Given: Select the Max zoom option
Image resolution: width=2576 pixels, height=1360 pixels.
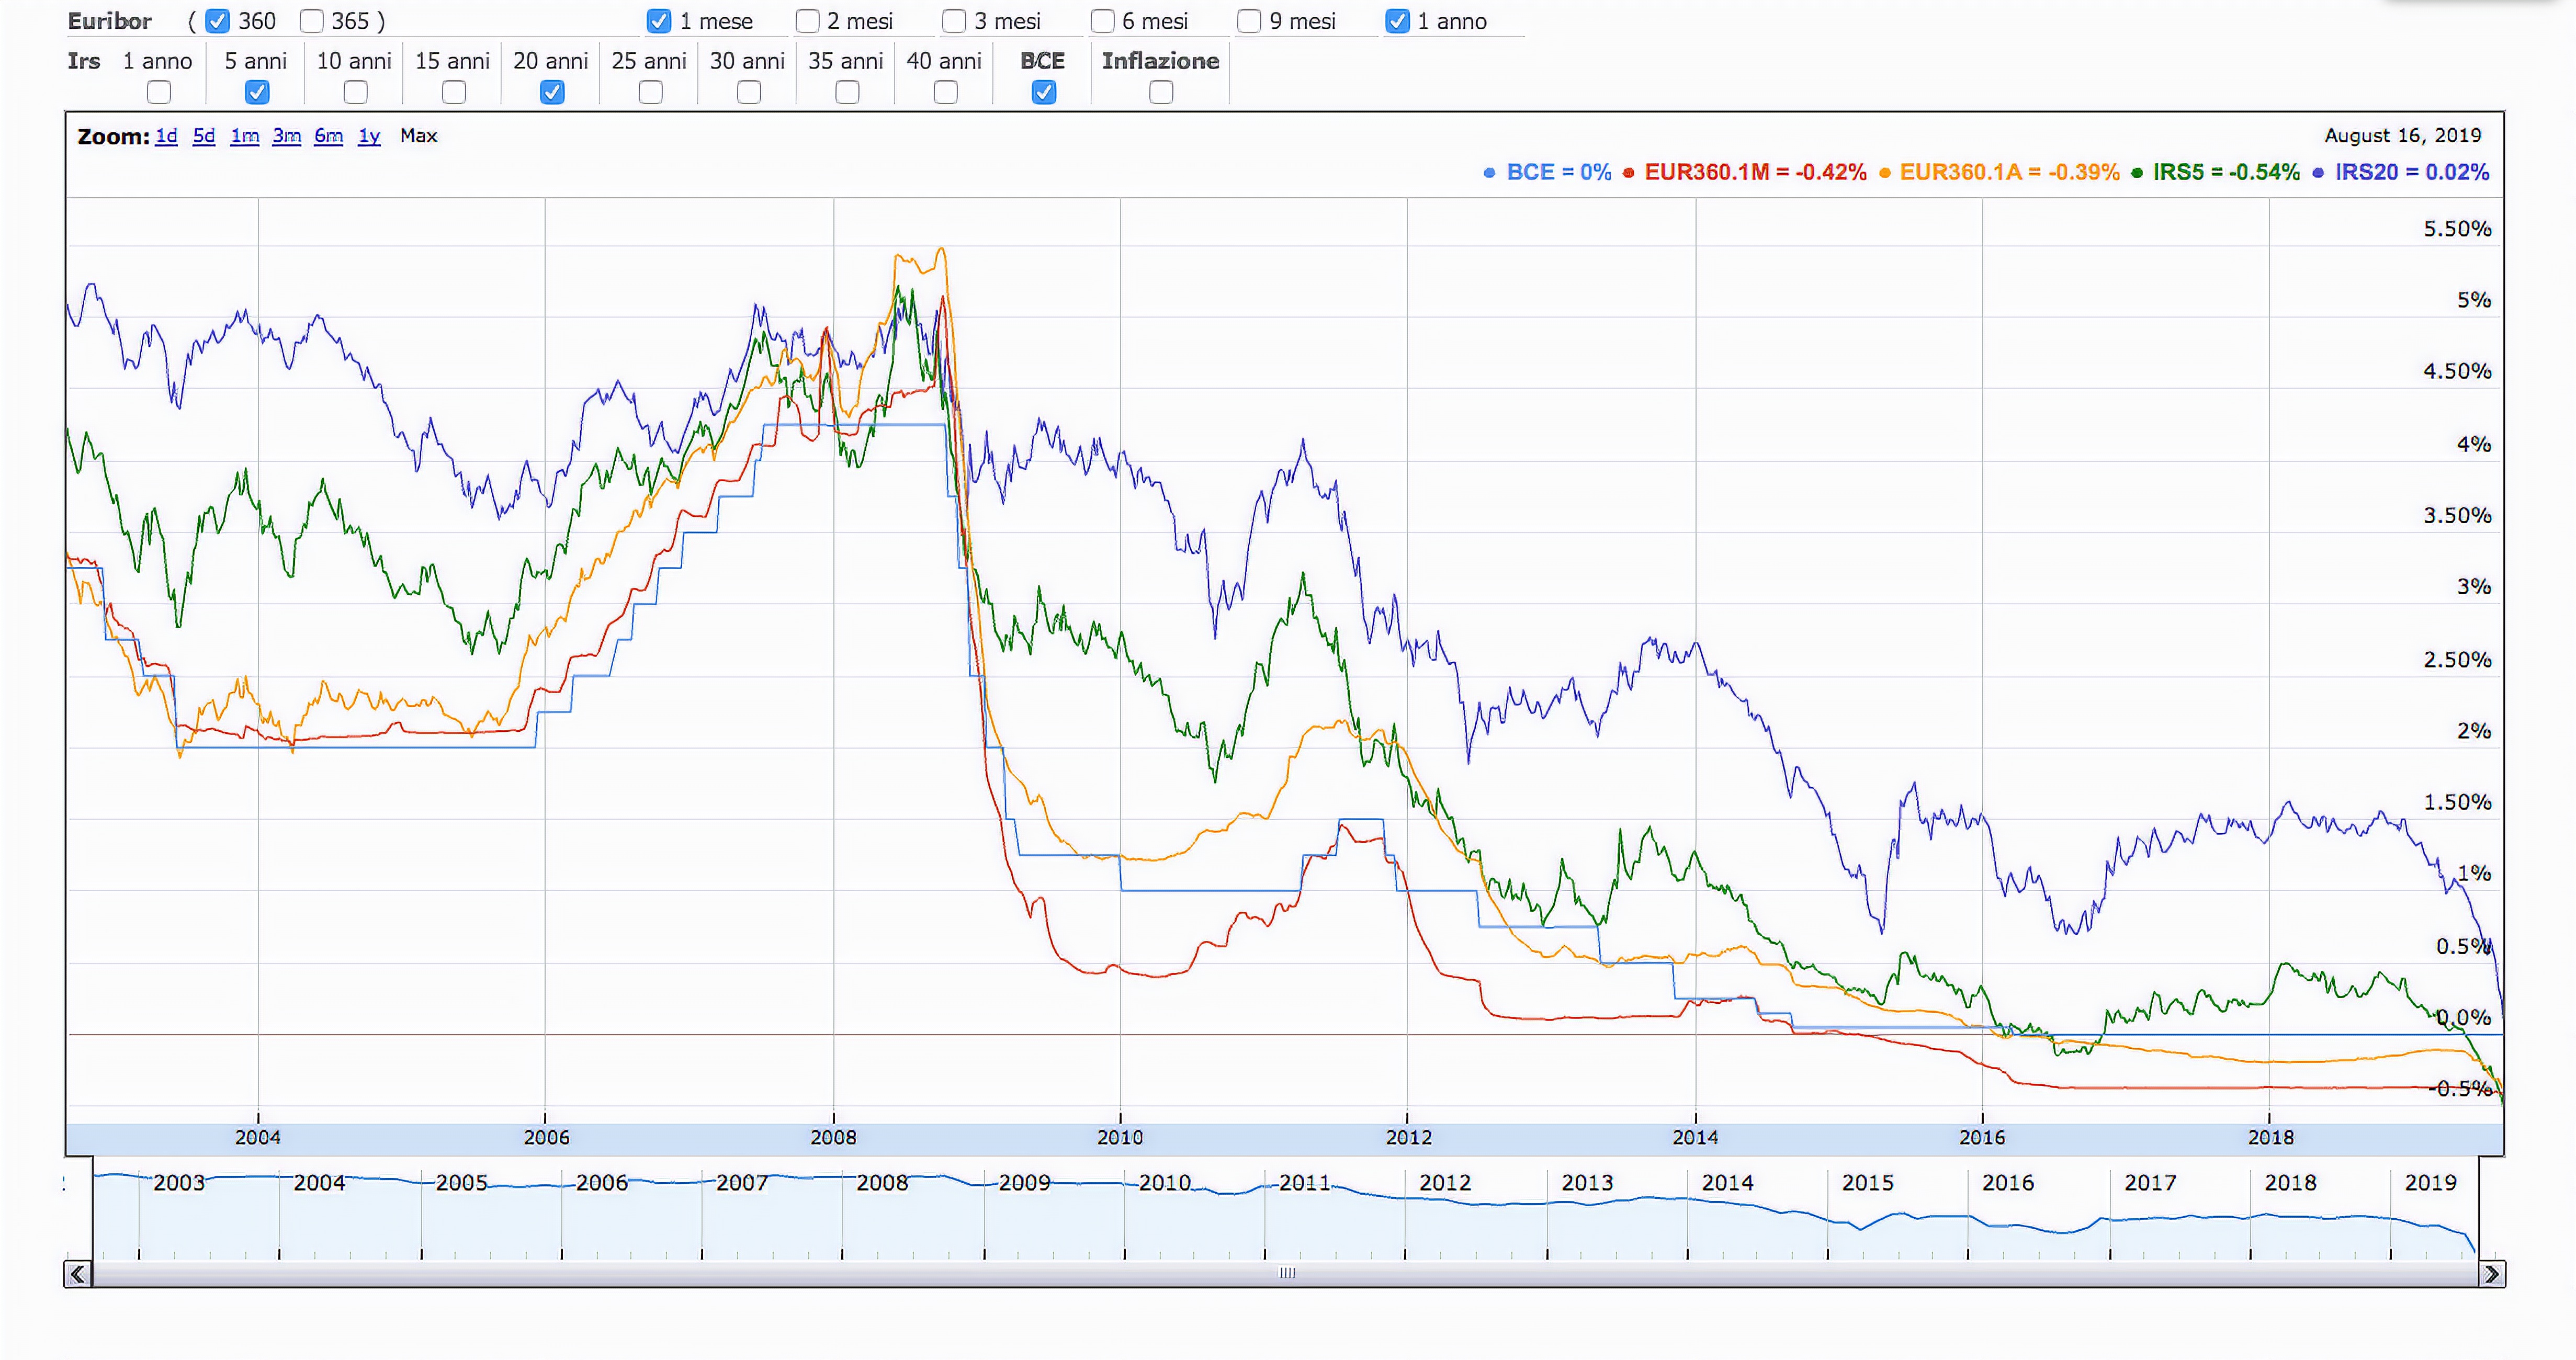Looking at the screenshot, I should pyautogui.click(x=418, y=136).
